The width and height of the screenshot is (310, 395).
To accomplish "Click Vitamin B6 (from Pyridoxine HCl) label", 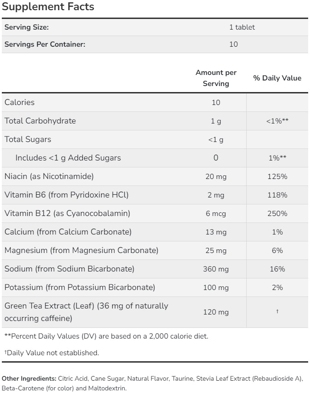I will click(x=67, y=195).
